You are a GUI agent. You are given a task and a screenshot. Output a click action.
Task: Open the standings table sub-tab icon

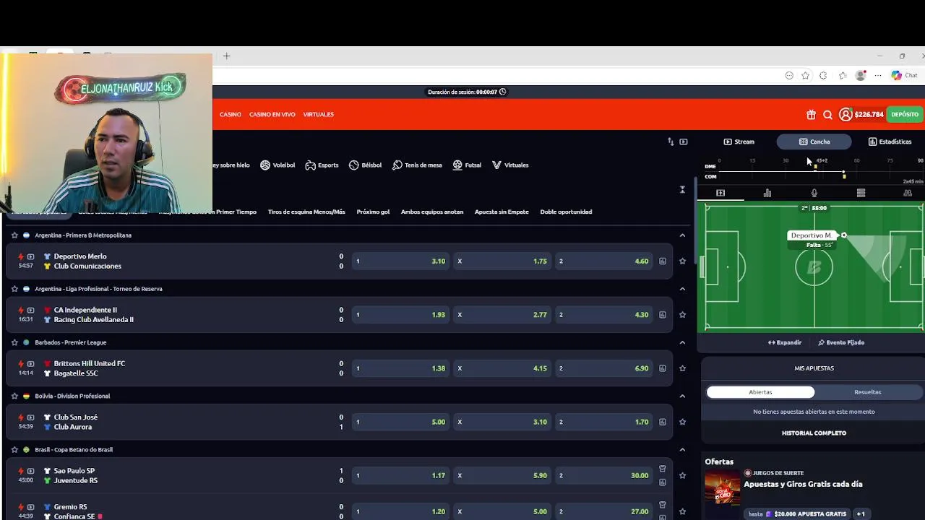point(861,193)
